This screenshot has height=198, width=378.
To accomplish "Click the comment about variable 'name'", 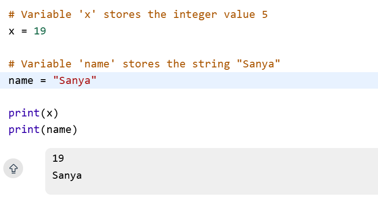I will point(144,64).
